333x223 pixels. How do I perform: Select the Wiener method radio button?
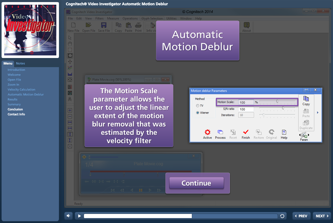pos(198,113)
